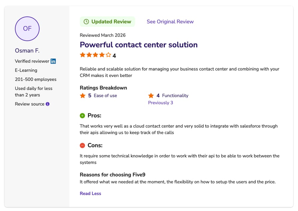The width and height of the screenshot is (298, 211).
Task: Click reviewer name Osman F.
Action: click(x=27, y=51)
